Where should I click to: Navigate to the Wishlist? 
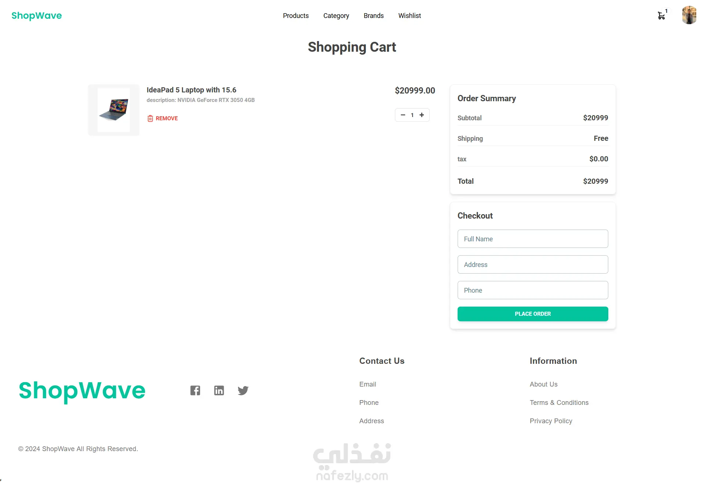coord(410,16)
